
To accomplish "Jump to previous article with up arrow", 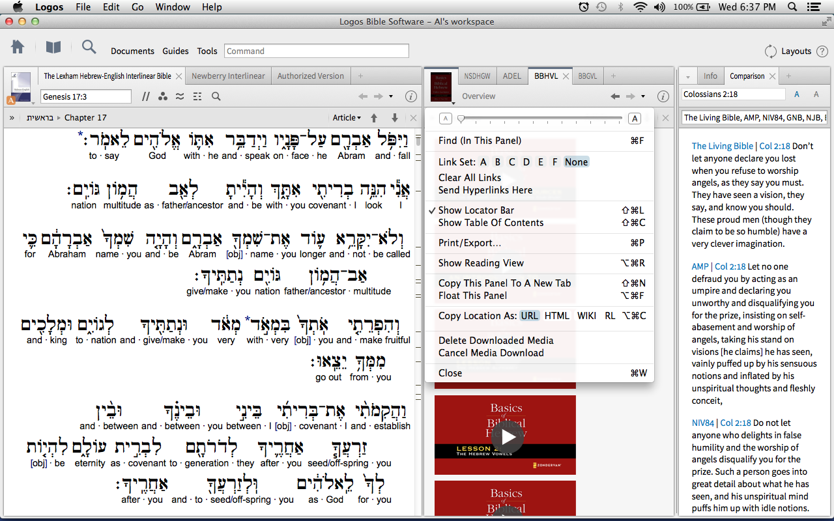I will (x=374, y=118).
